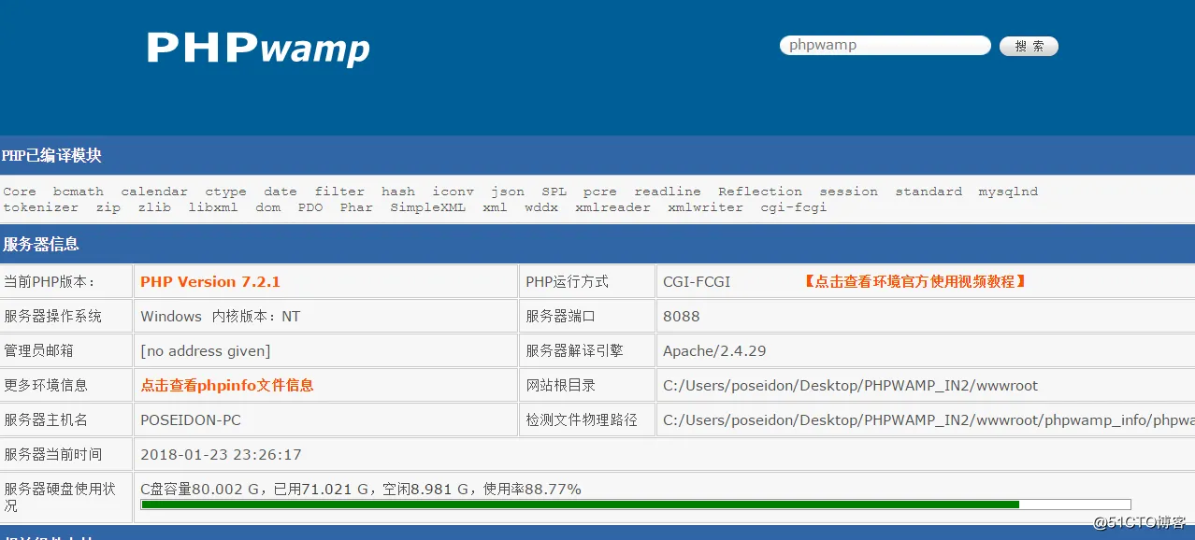The width and height of the screenshot is (1195, 540).
Task: Select the readline module name
Action: click(x=668, y=192)
